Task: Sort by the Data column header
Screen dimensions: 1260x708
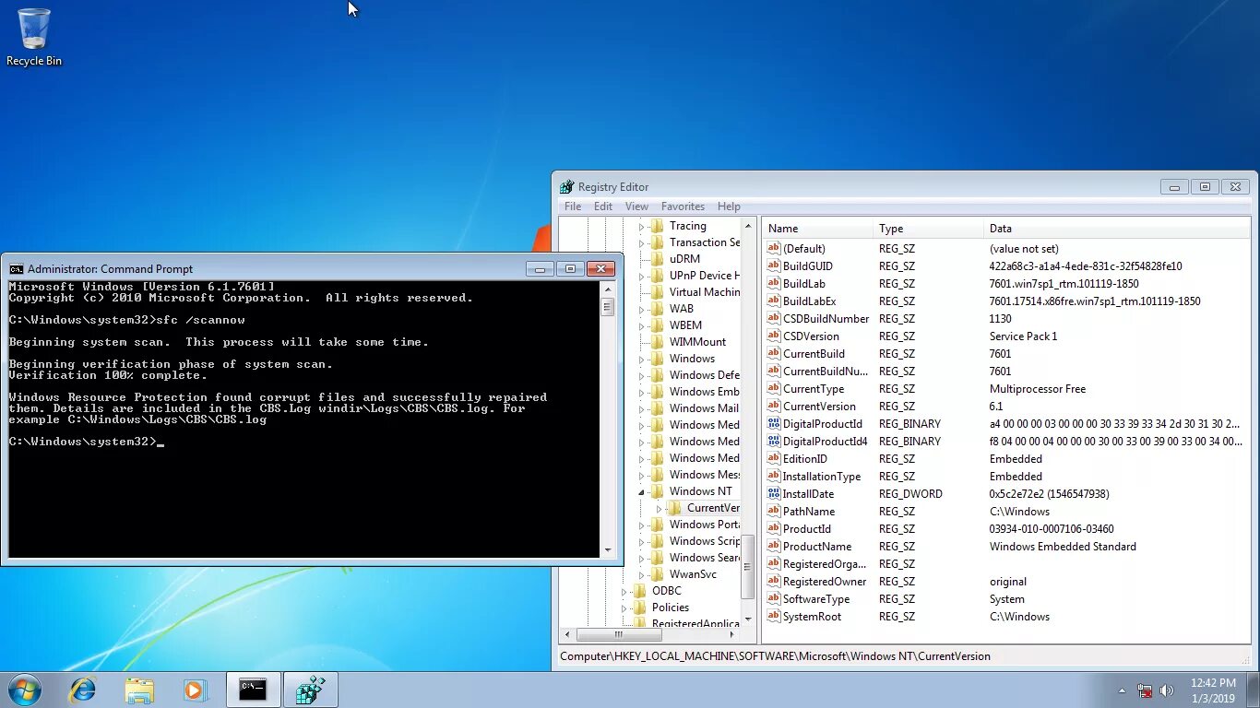Action: click(1116, 229)
